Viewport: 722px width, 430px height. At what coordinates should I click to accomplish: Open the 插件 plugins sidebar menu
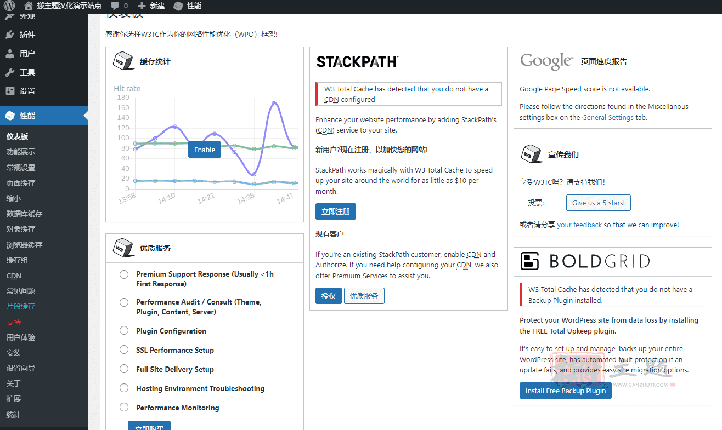(x=44, y=35)
